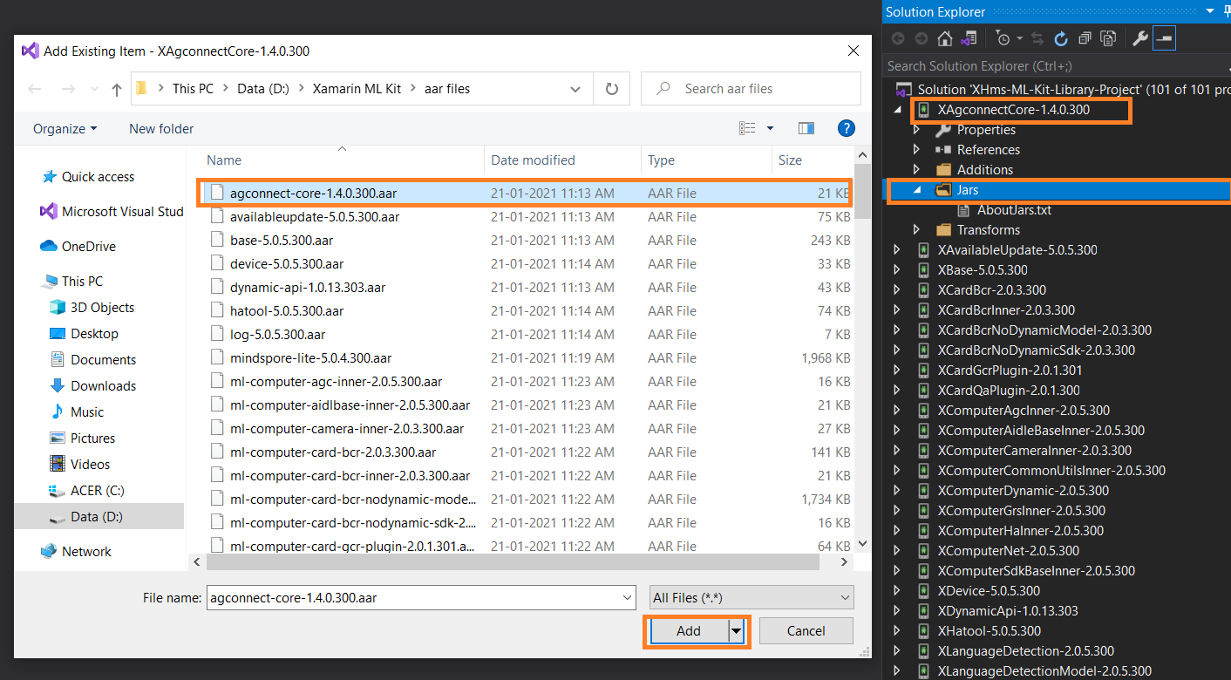Collapse all nodes in Solution Explorer

[x=1085, y=38]
